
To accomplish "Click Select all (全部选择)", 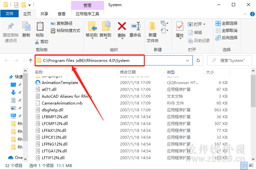I will [226, 23].
